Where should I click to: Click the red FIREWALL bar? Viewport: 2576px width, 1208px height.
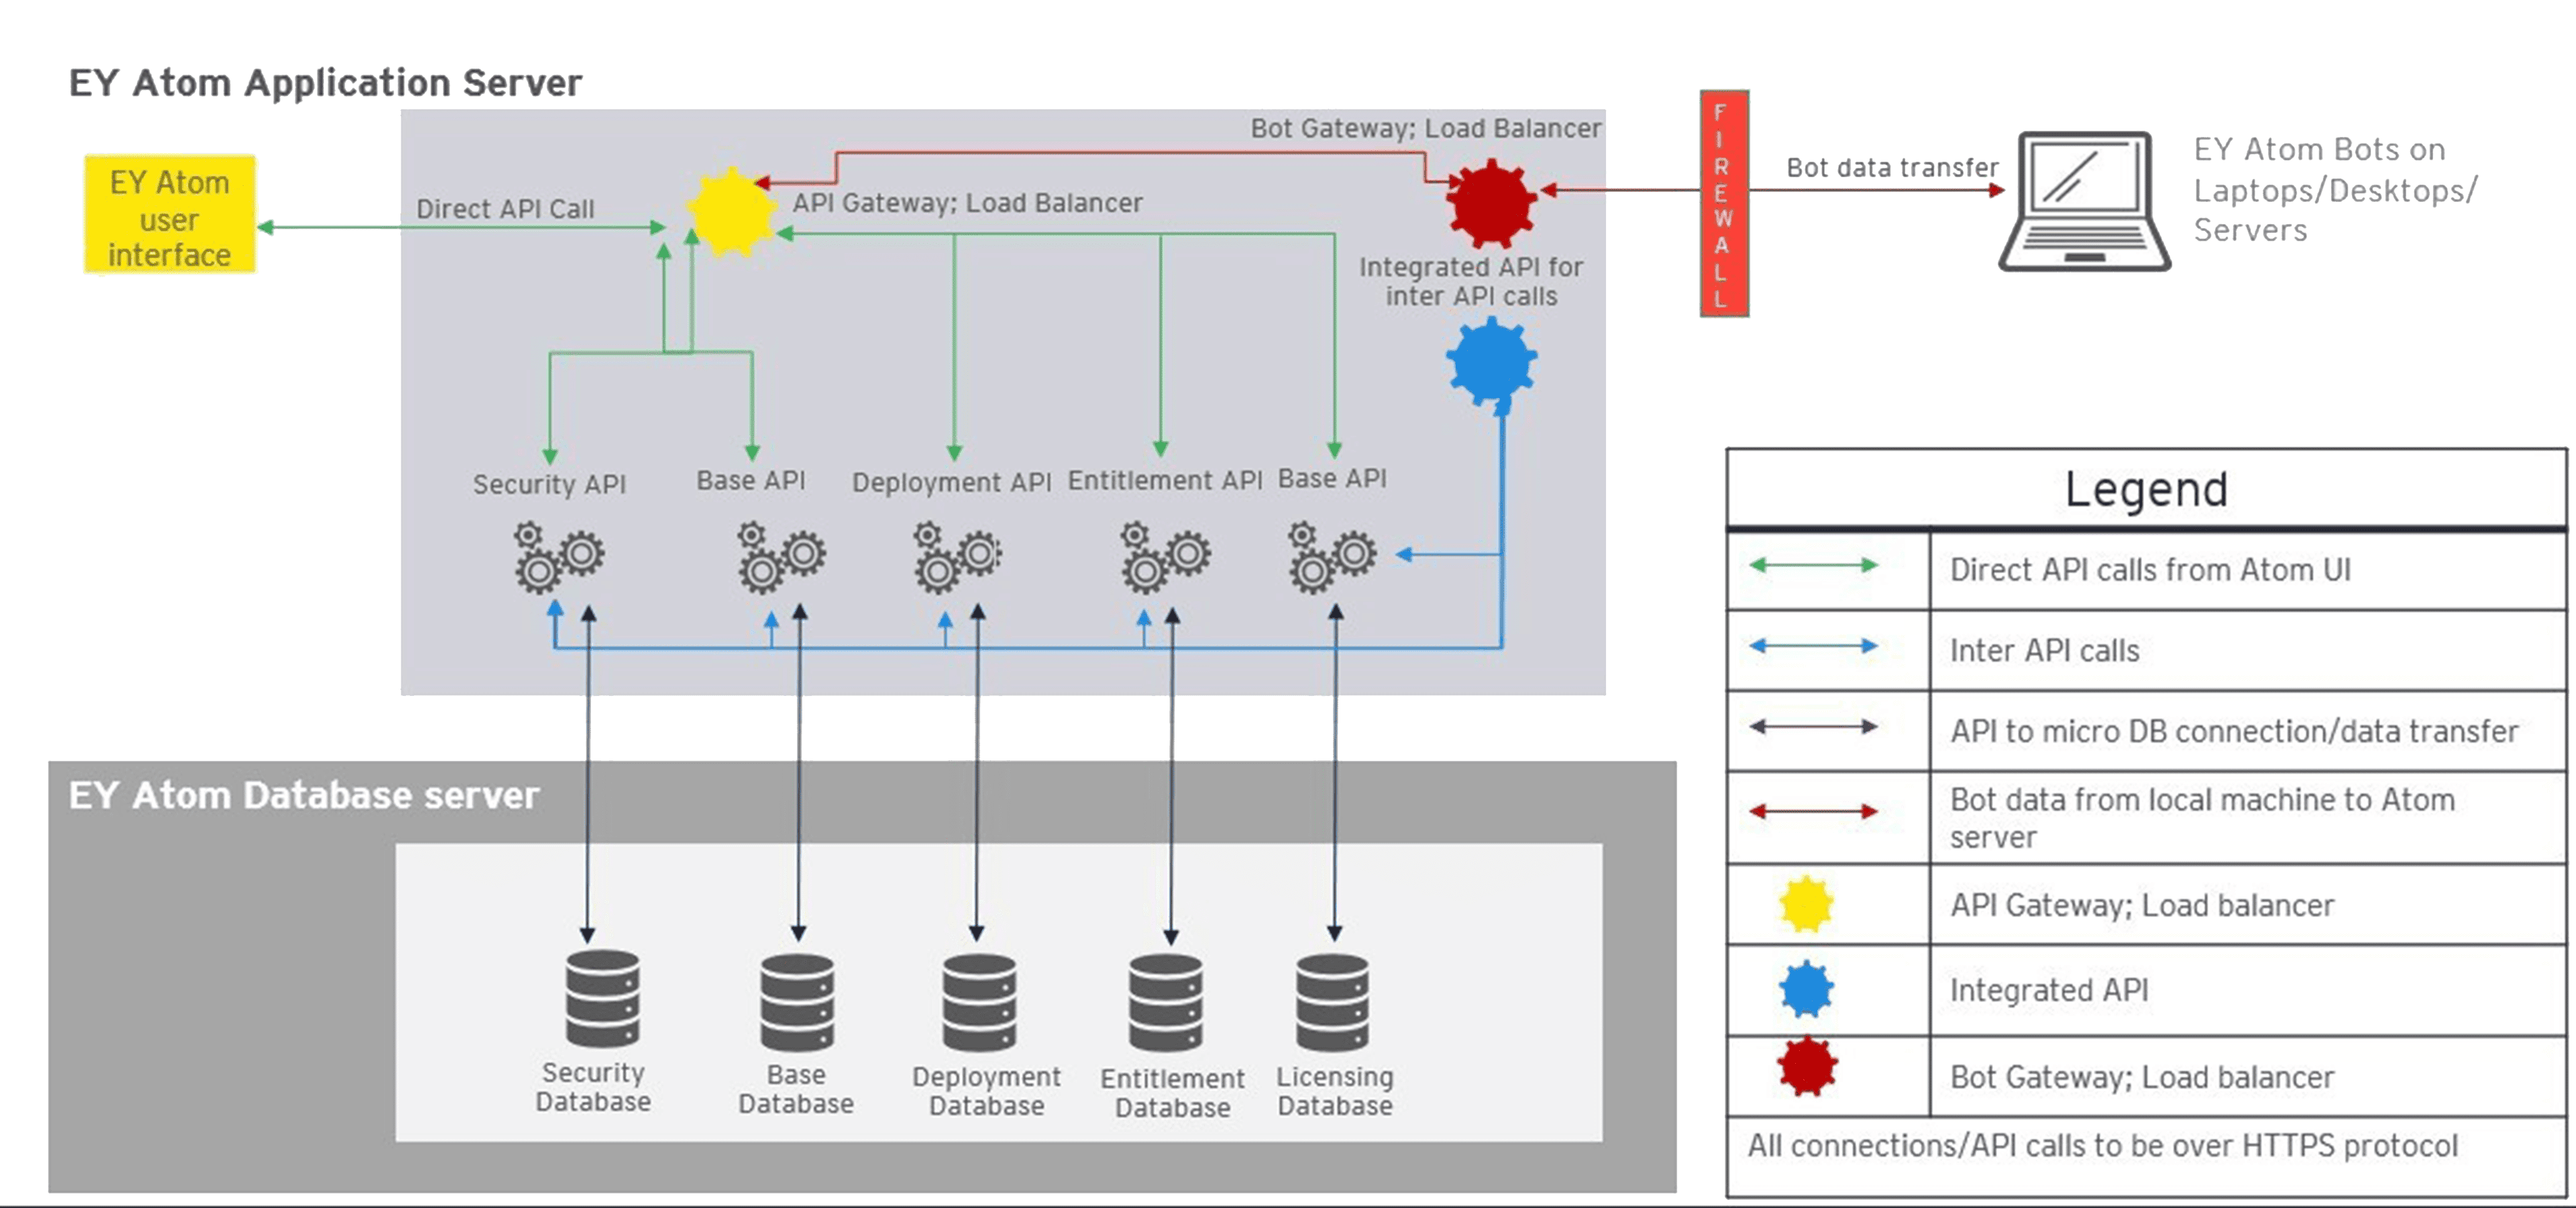1724,204
